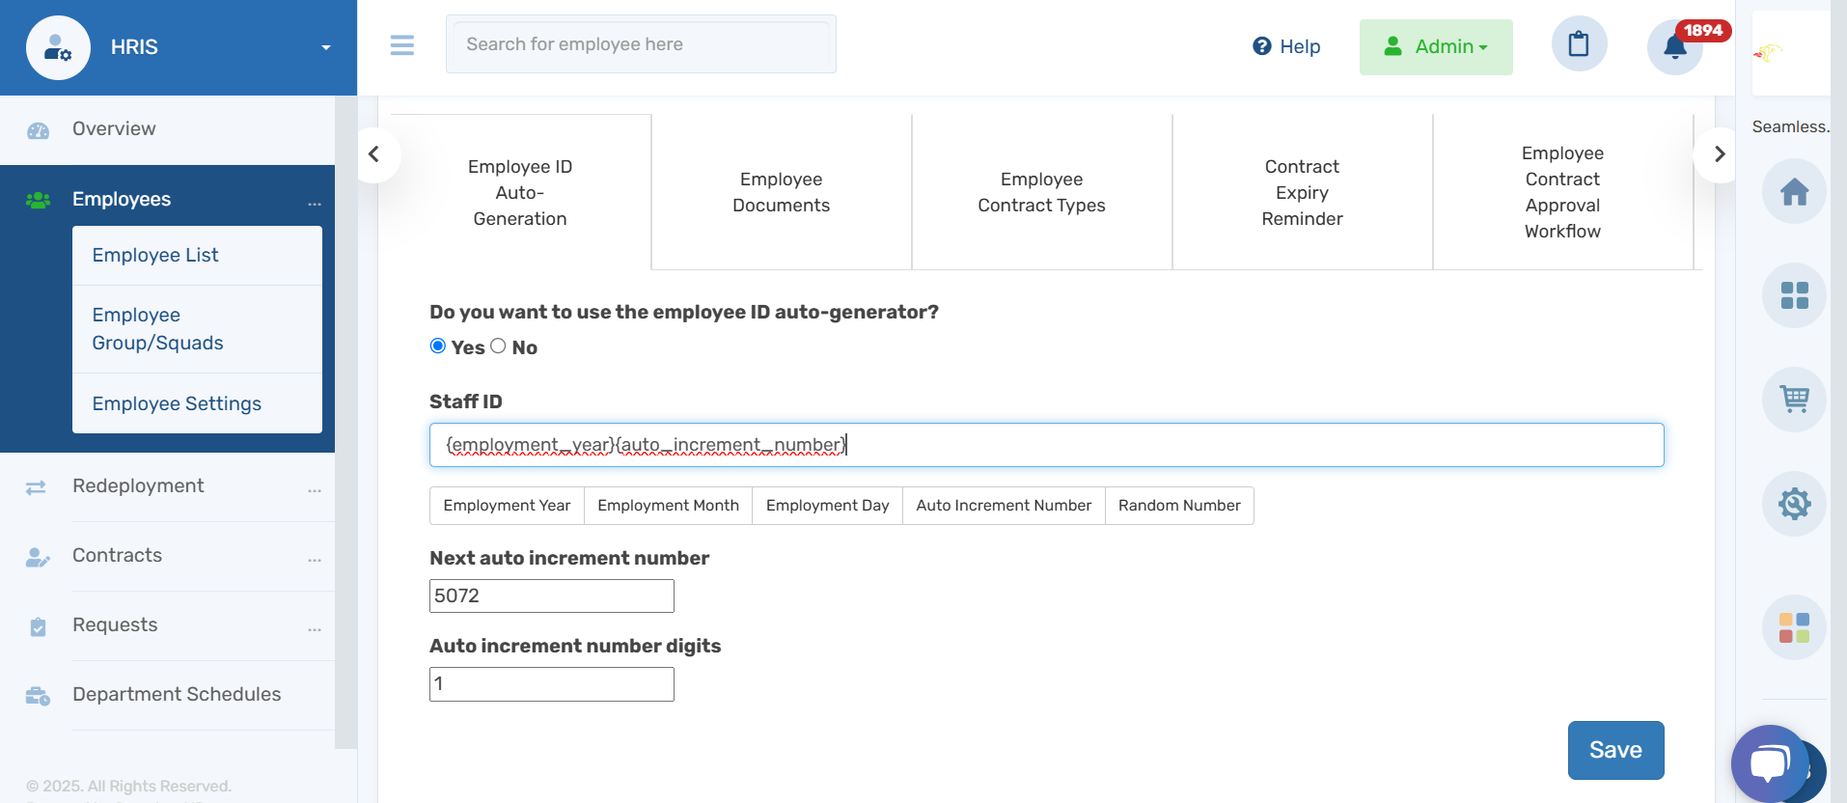
Task: Click the hamburger menu icon
Action: click(x=401, y=45)
